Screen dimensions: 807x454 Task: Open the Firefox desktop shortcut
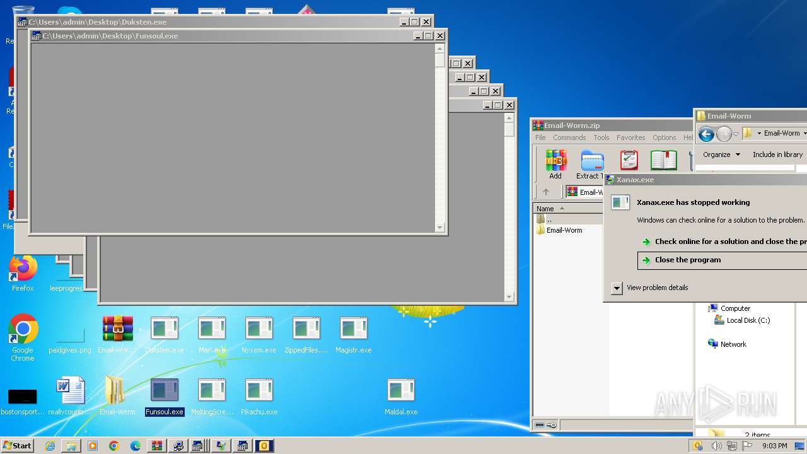click(x=23, y=274)
